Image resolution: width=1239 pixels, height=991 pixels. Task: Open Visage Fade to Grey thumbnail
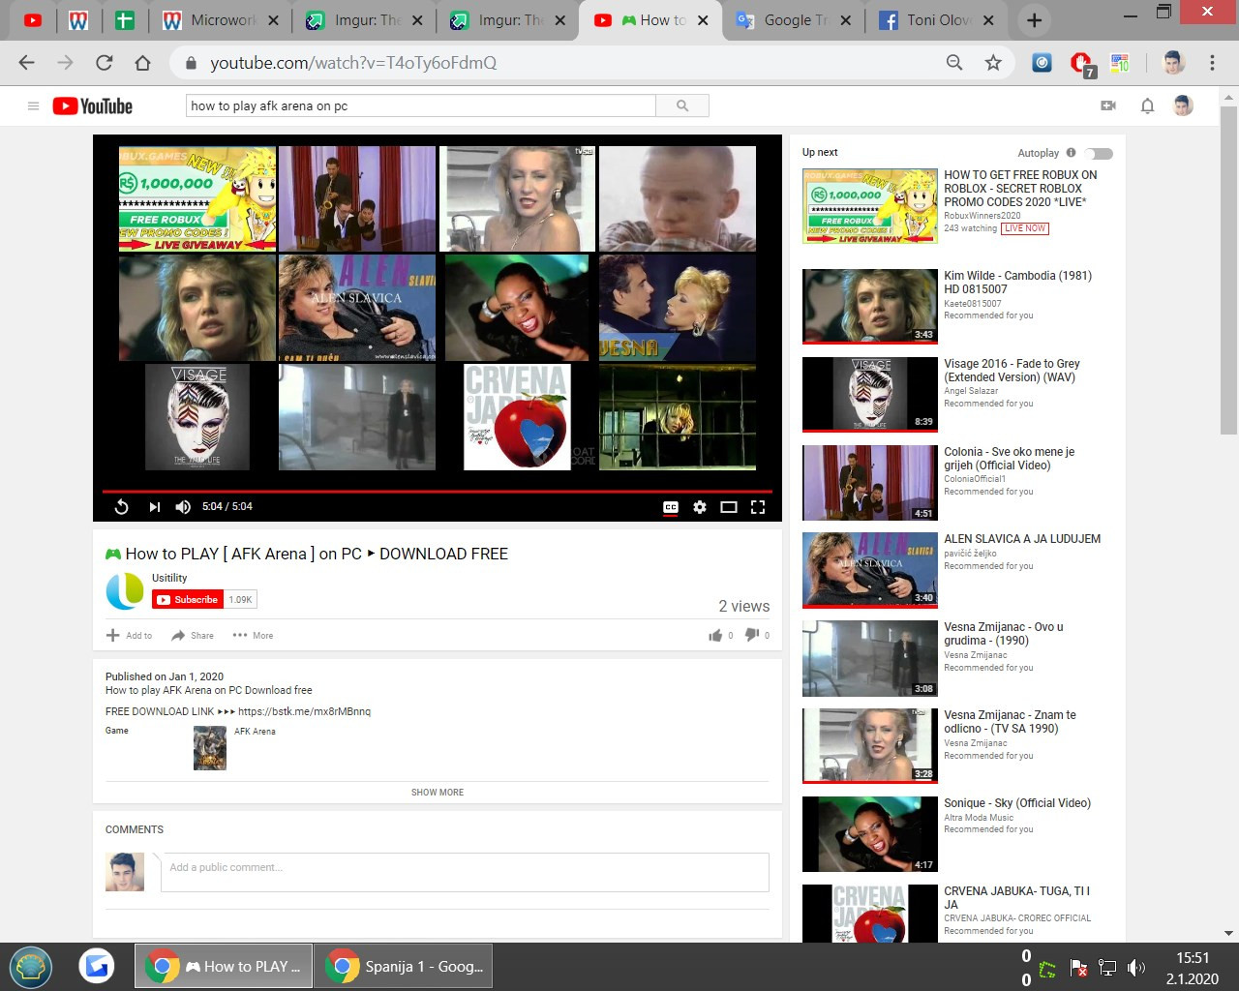coord(870,394)
